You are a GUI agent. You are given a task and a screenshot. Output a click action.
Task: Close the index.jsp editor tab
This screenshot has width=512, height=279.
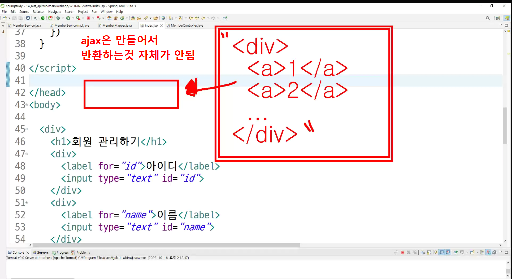click(162, 26)
